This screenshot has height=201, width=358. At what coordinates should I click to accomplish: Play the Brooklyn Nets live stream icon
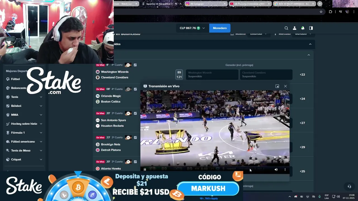(128, 137)
